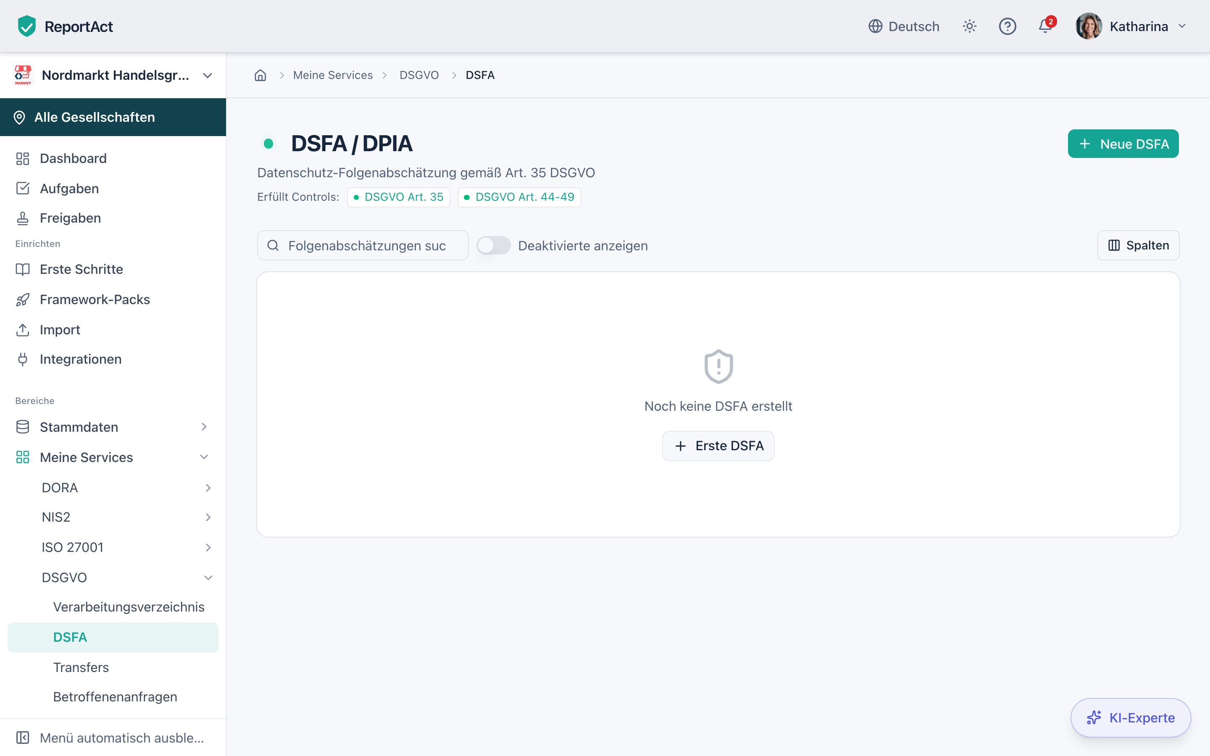Click the Framework-Packs rocket icon

[x=23, y=299]
